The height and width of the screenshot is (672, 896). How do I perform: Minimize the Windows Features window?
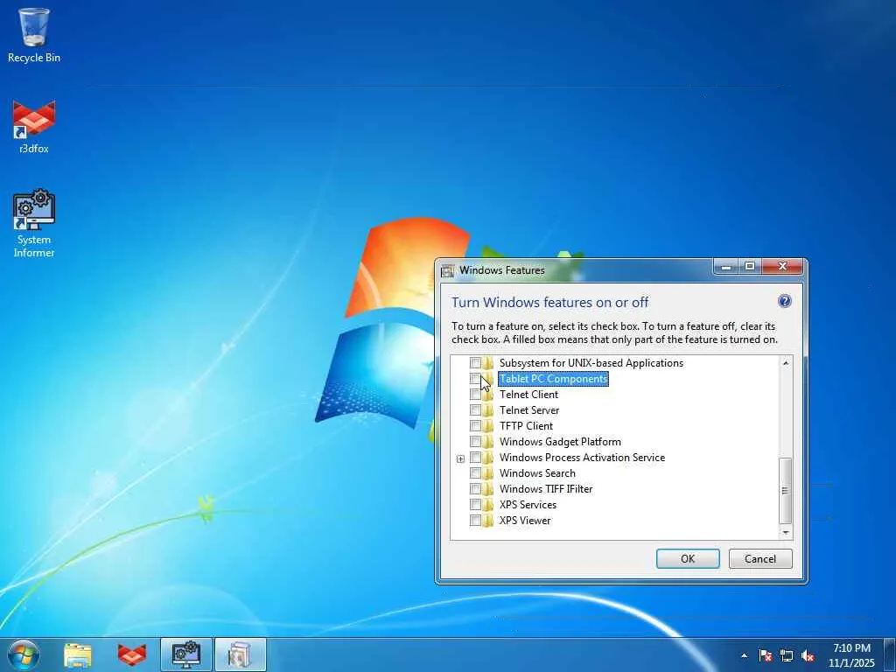click(726, 266)
